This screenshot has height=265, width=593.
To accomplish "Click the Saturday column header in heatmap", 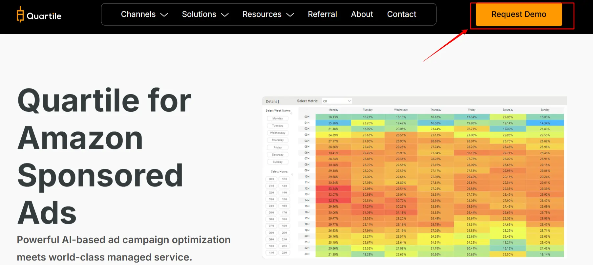I will click(508, 110).
